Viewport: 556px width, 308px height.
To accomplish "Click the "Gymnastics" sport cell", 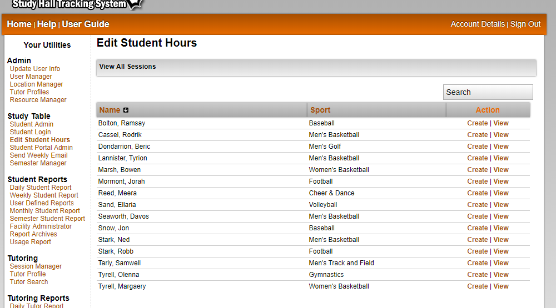I will coord(326,275).
